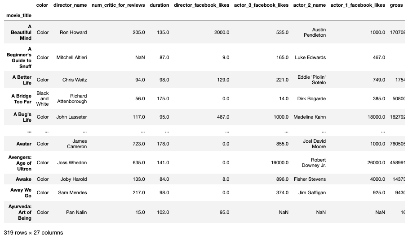Viewport: 408px width, 239px height.
Task: Click director Chris Weitz cell
Action: tap(75, 80)
